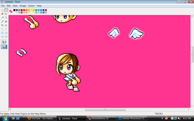Select the Polygon shape tool

tap(6, 33)
